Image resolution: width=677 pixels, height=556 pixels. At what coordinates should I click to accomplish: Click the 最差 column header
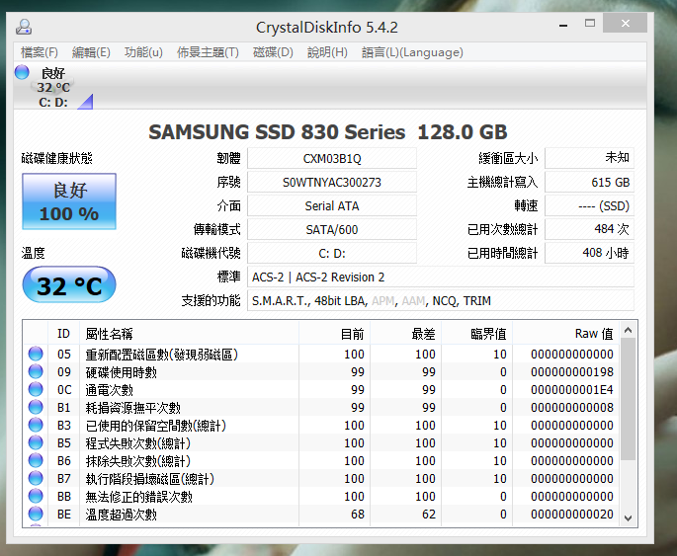click(x=405, y=333)
